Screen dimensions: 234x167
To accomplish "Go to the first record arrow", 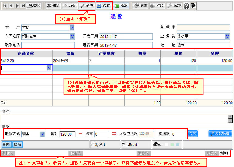I will tap(5, 6).
